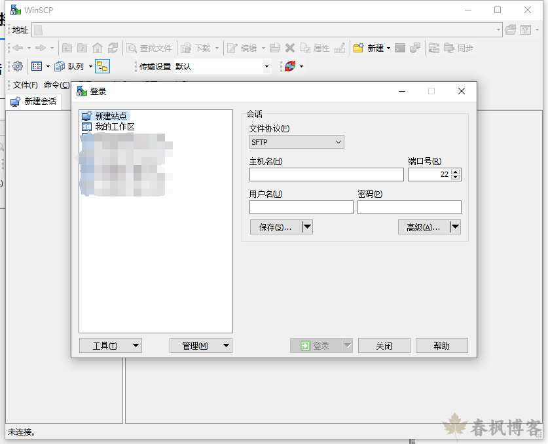Image resolution: width=548 pixels, height=444 pixels.
Task: Open the SFTP file protocol dropdown
Action: (x=297, y=142)
